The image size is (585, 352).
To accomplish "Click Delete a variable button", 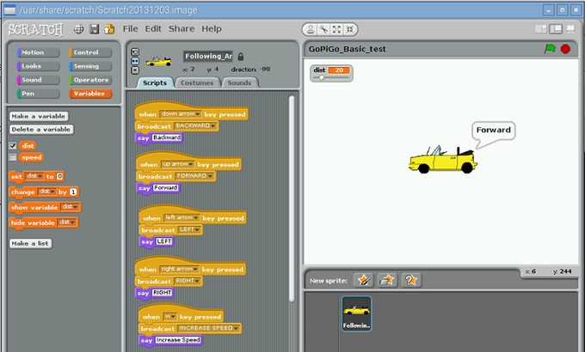I will [x=41, y=130].
